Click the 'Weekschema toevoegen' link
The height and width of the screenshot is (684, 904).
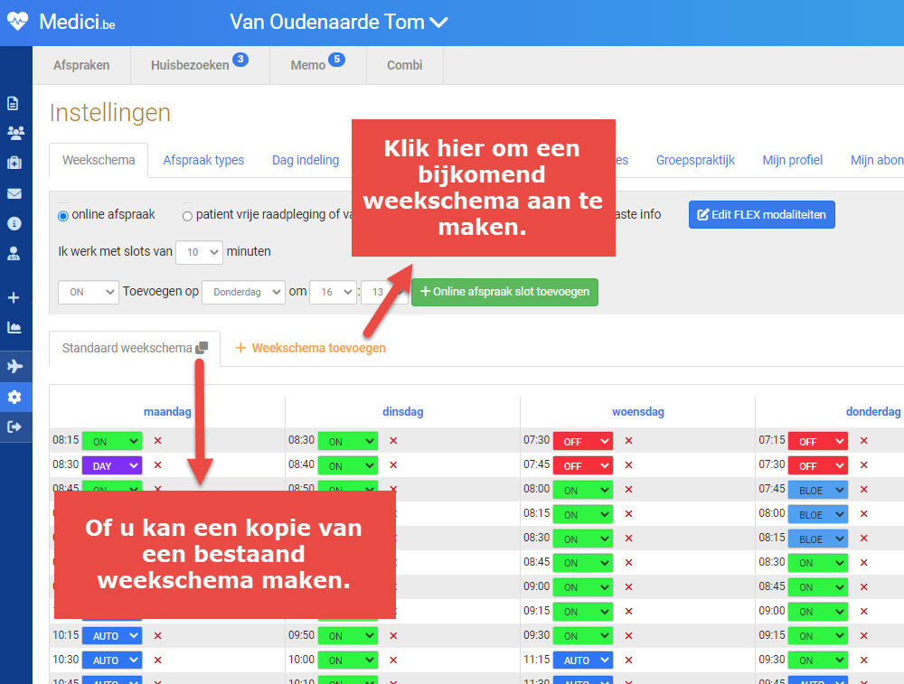[310, 348]
